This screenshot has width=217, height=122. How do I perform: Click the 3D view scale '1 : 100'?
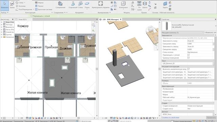[105, 118]
